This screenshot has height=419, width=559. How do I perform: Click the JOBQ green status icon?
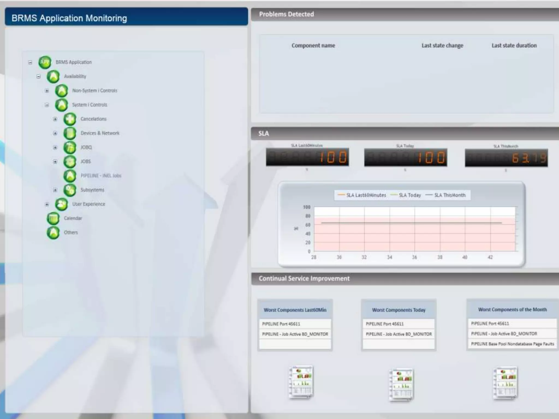coord(70,148)
